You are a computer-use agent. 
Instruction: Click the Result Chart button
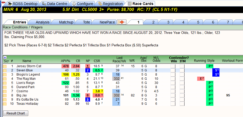[x=16, y=113]
